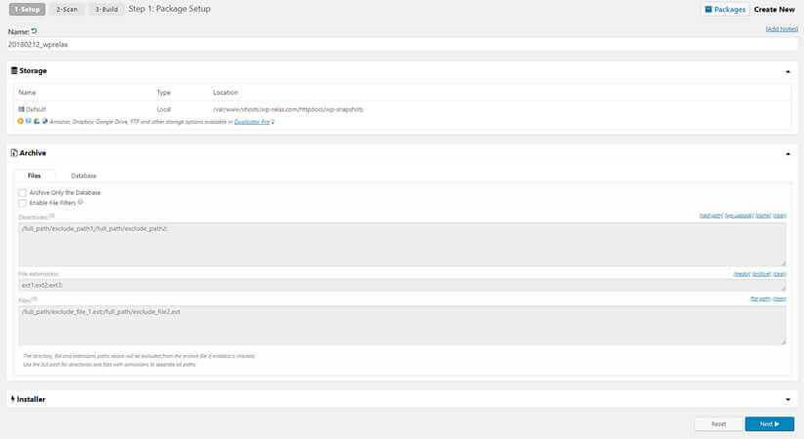The height and width of the screenshot is (439, 804).
Task: Click the Archive section file icon
Action: tap(15, 152)
